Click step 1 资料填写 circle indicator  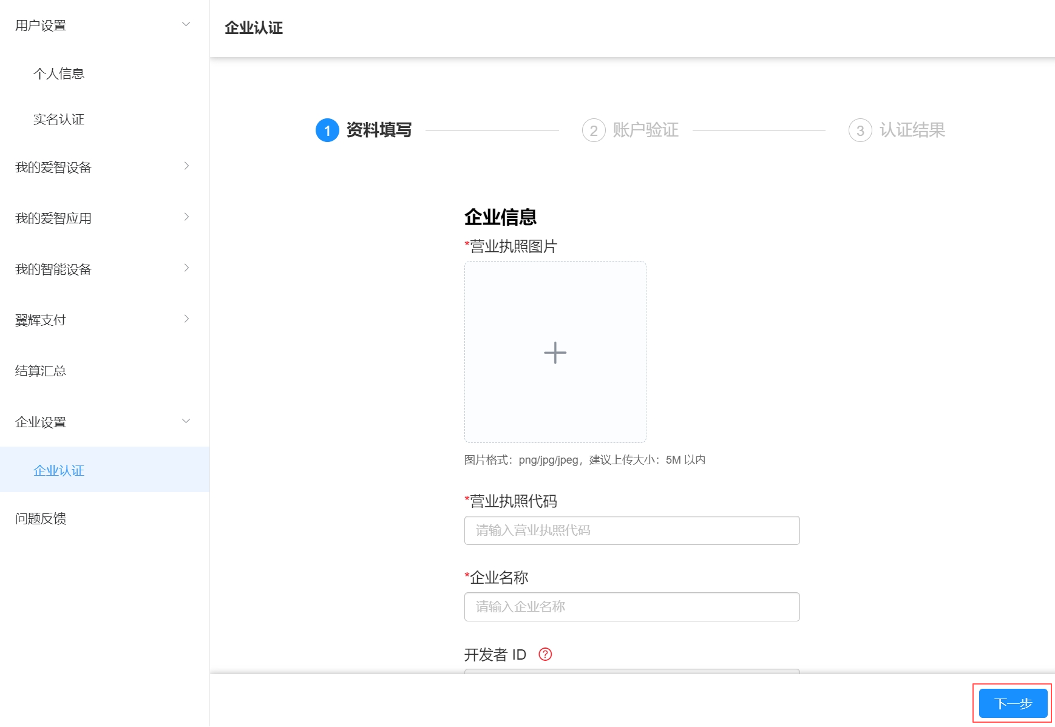327,130
